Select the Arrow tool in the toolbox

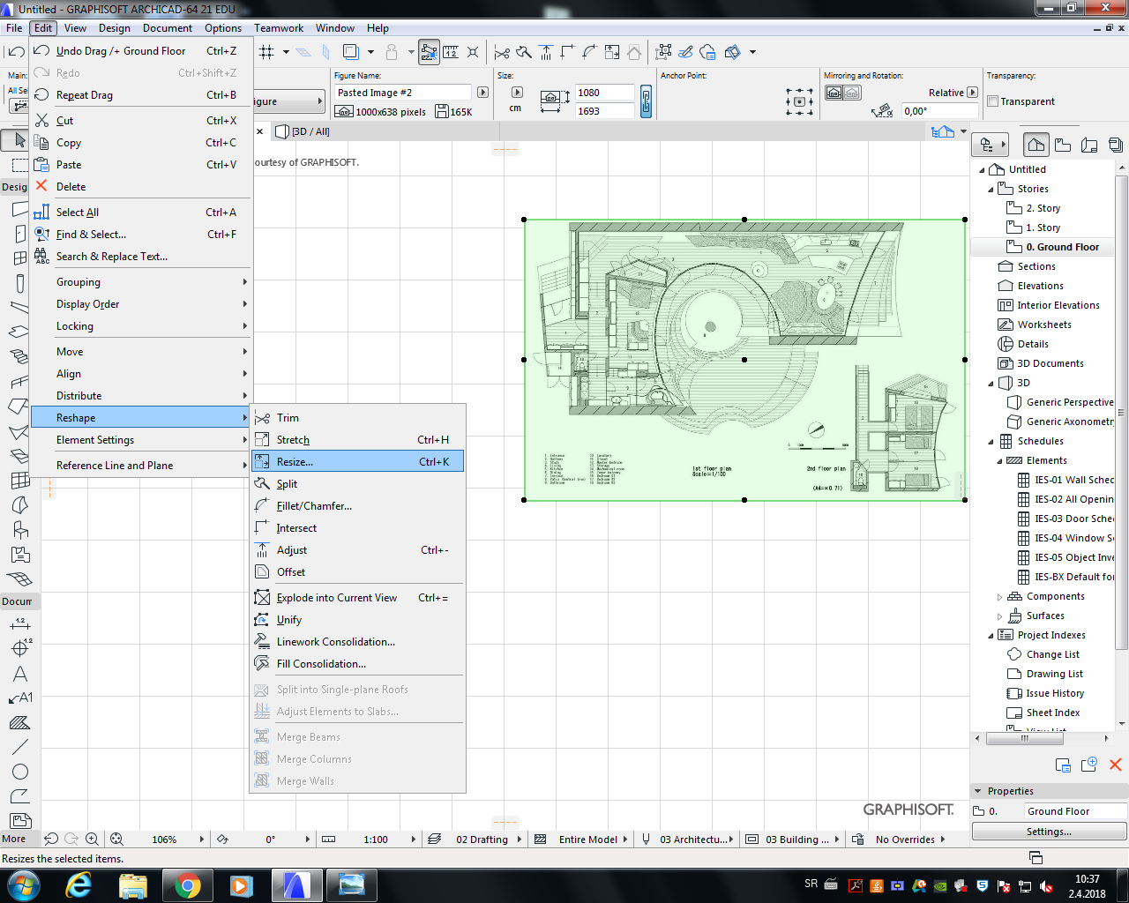18,140
